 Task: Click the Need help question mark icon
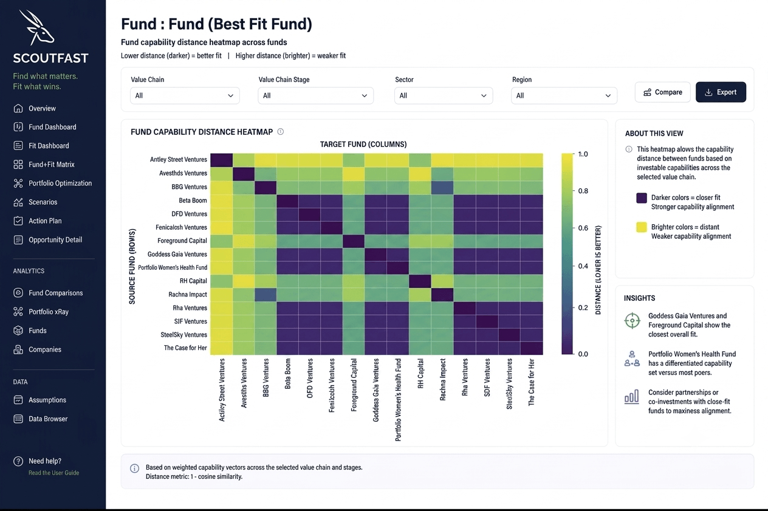(18, 461)
